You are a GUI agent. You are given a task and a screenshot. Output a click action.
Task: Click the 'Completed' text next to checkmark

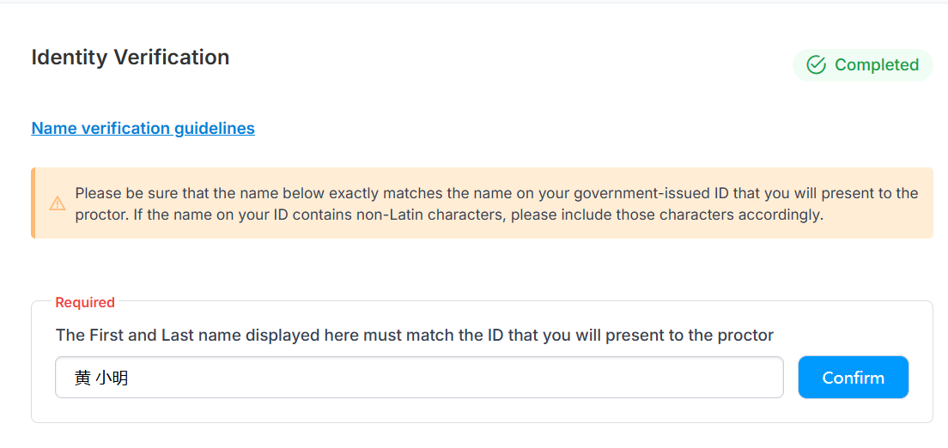[x=877, y=64]
